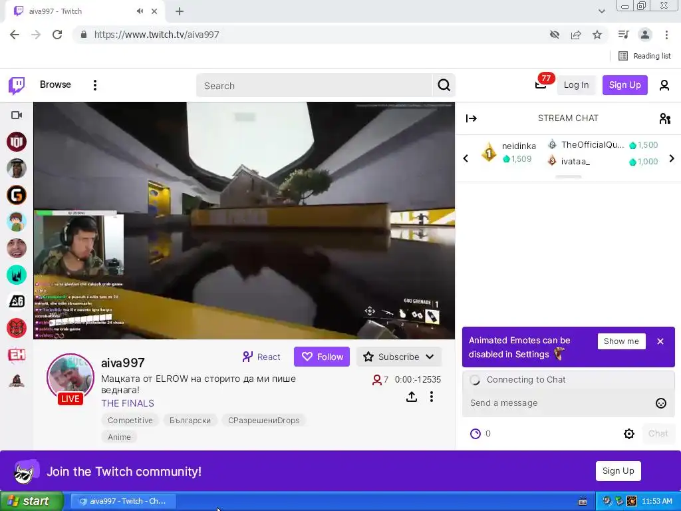The image size is (681, 511).
Task: Click the aiva997 LIVE avatar
Action: click(x=70, y=378)
